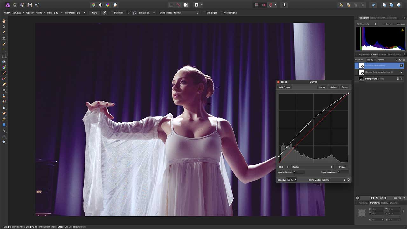Viewport: 407px width, 229px height.
Task: Select the Move tool arrow
Action: (4, 27)
